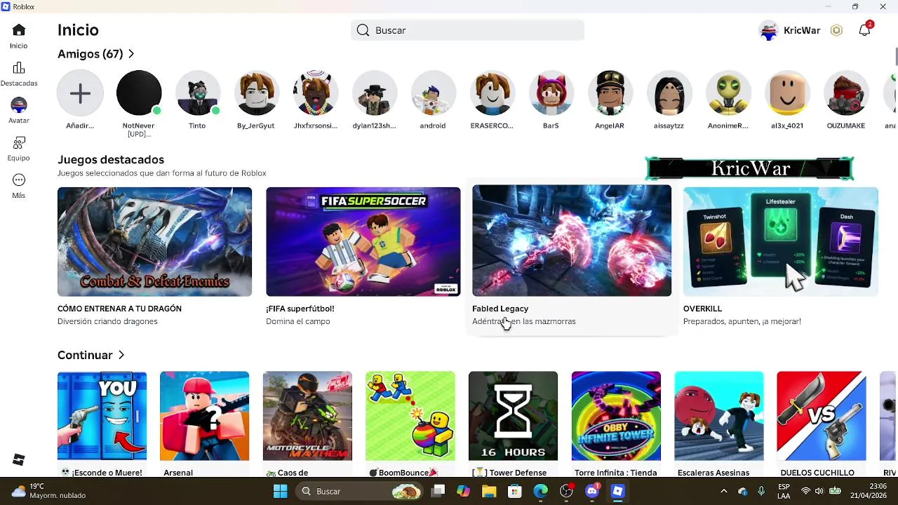Open Destacadas charts in sidebar
Screen dimensions: 898x505
tap(19, 74)
